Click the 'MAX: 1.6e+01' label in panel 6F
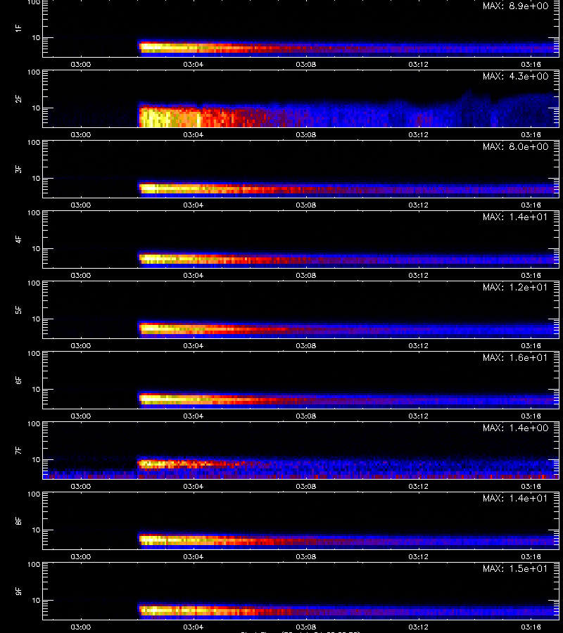 tap(515, 357)
